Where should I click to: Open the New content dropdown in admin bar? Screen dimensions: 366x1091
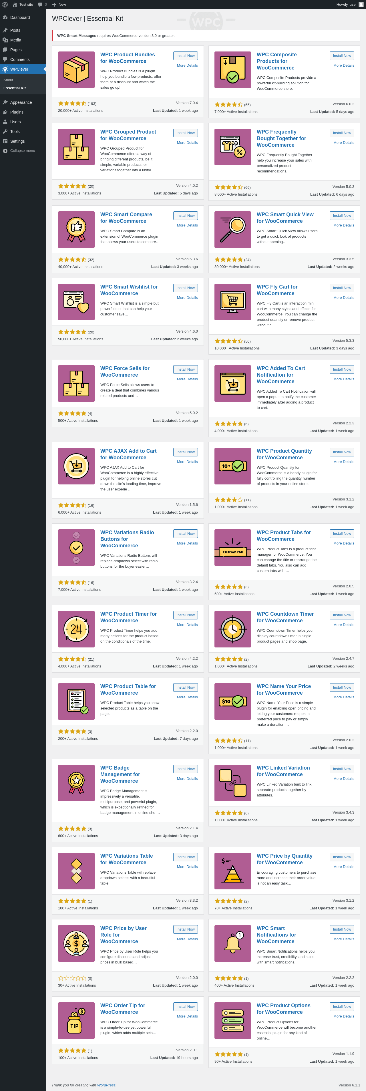pos(59,4)
